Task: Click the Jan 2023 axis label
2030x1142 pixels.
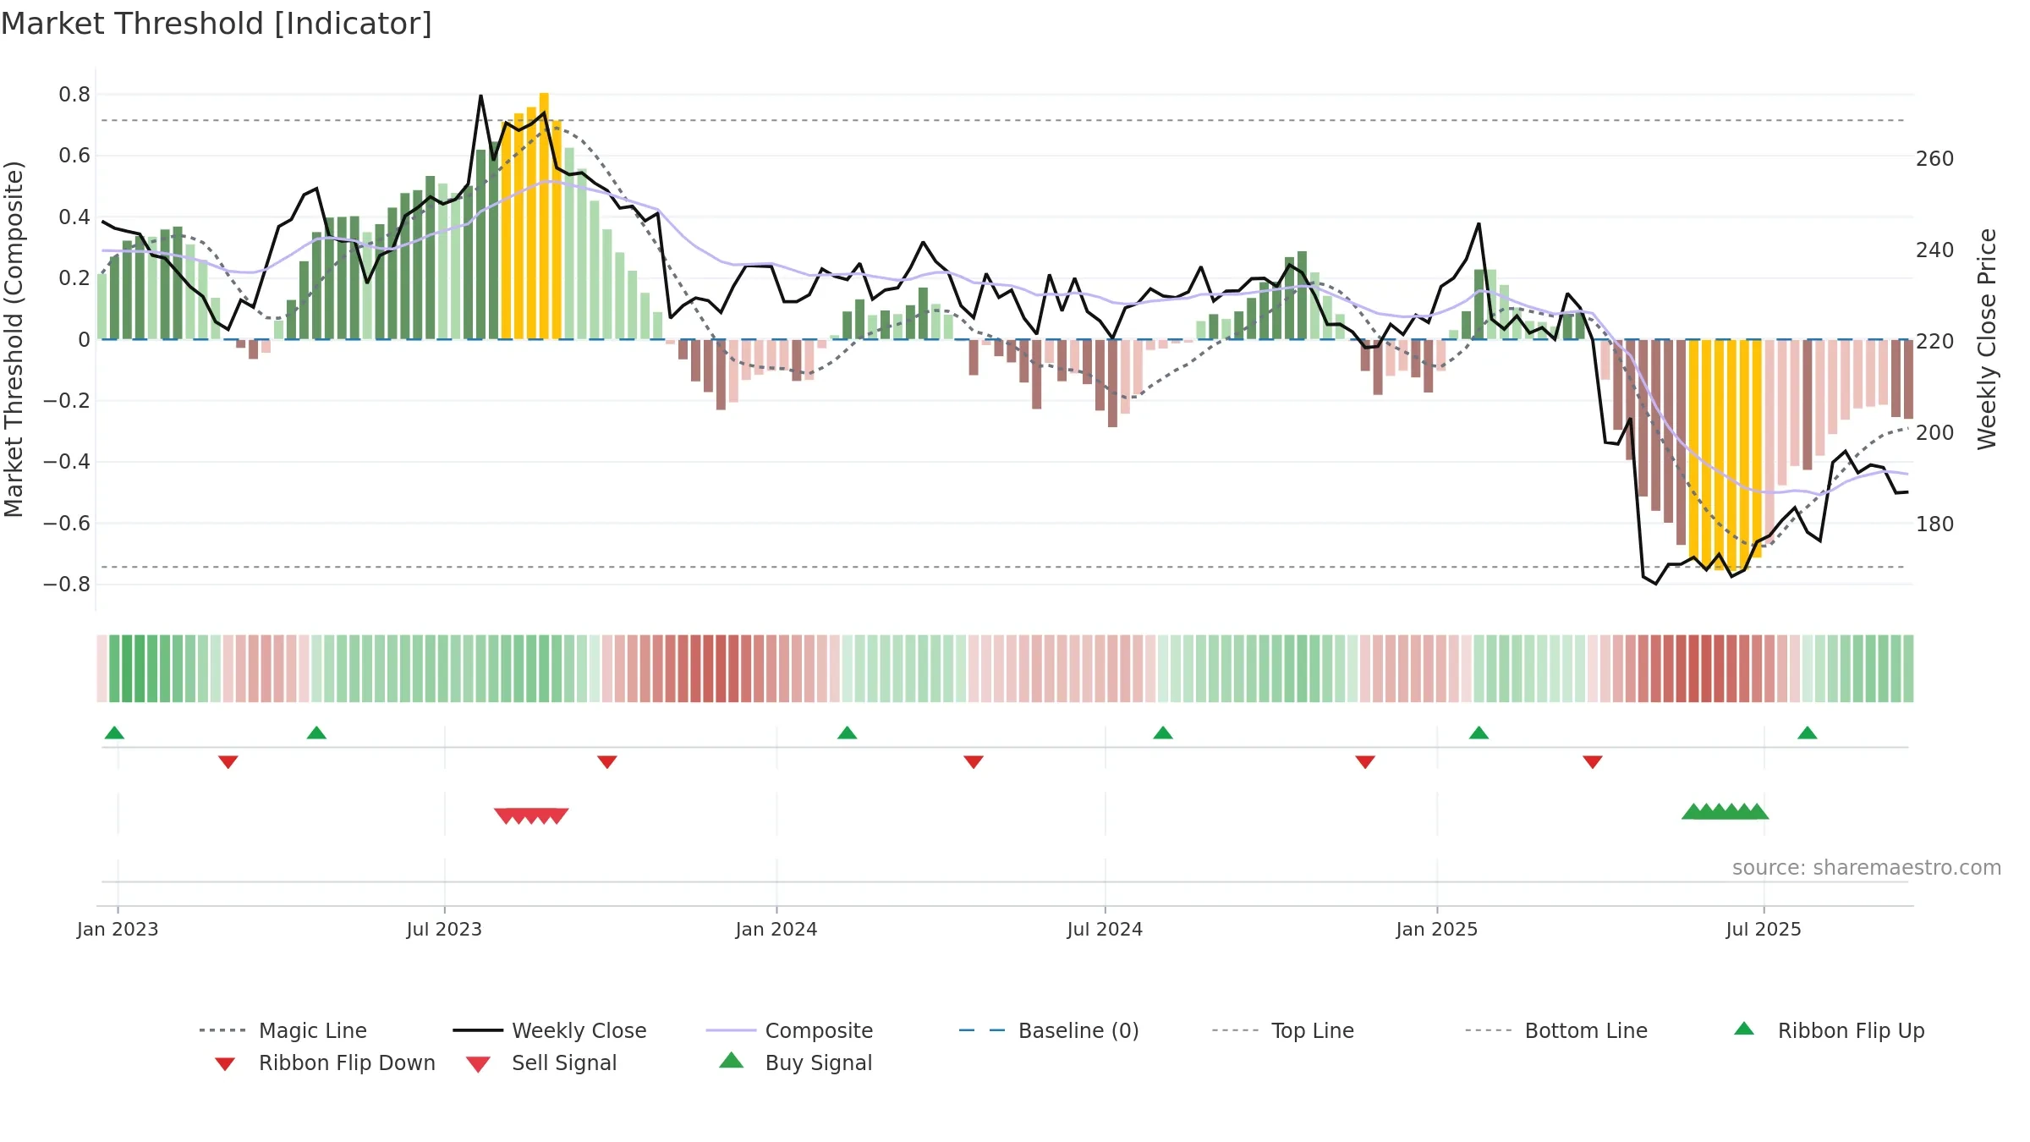Action: pos(118,930)
